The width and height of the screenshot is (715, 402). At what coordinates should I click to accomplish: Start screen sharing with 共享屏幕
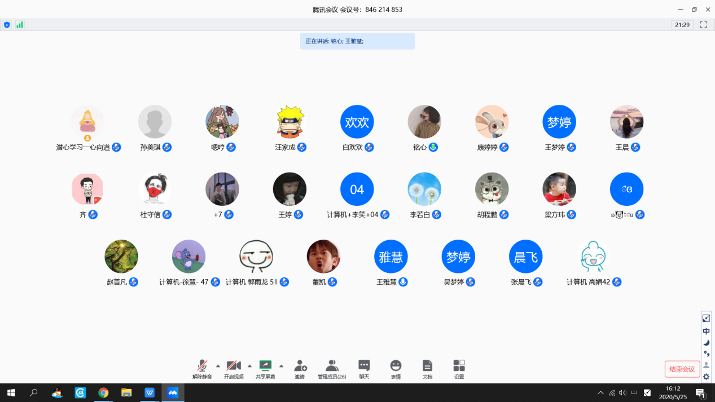(x=265, y=366)
